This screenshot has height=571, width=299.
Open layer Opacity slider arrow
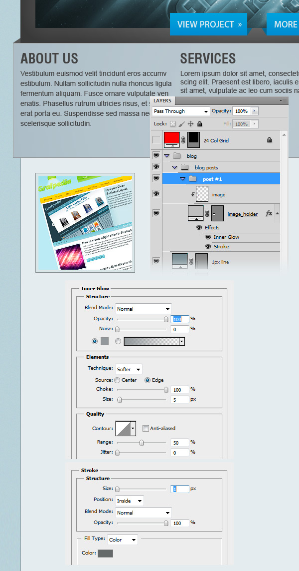tap(254, 111)
